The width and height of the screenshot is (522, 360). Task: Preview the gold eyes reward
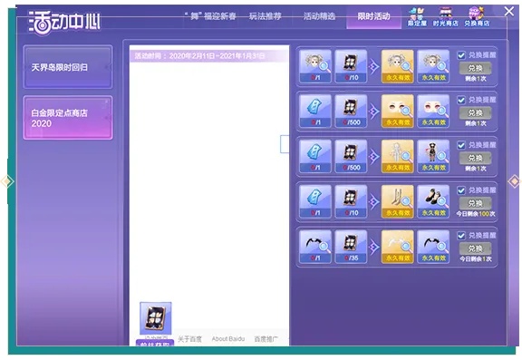tap(398, 111)
